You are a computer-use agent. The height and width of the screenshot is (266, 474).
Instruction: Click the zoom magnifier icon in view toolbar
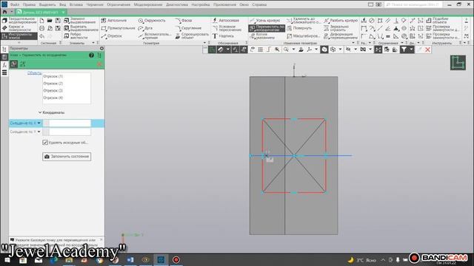point(286,50)
